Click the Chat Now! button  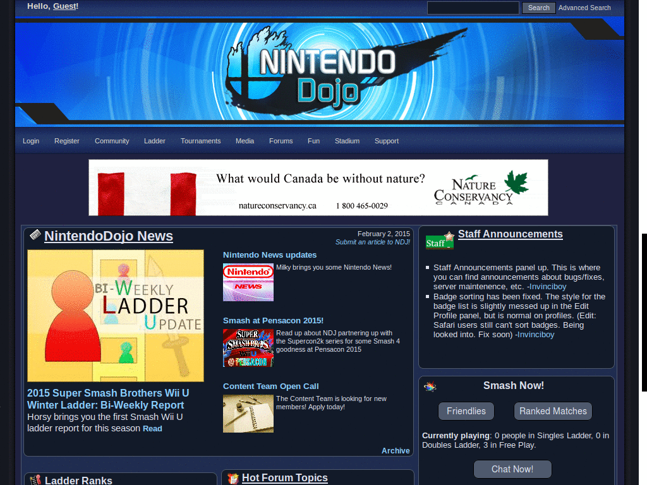point(512,469)
